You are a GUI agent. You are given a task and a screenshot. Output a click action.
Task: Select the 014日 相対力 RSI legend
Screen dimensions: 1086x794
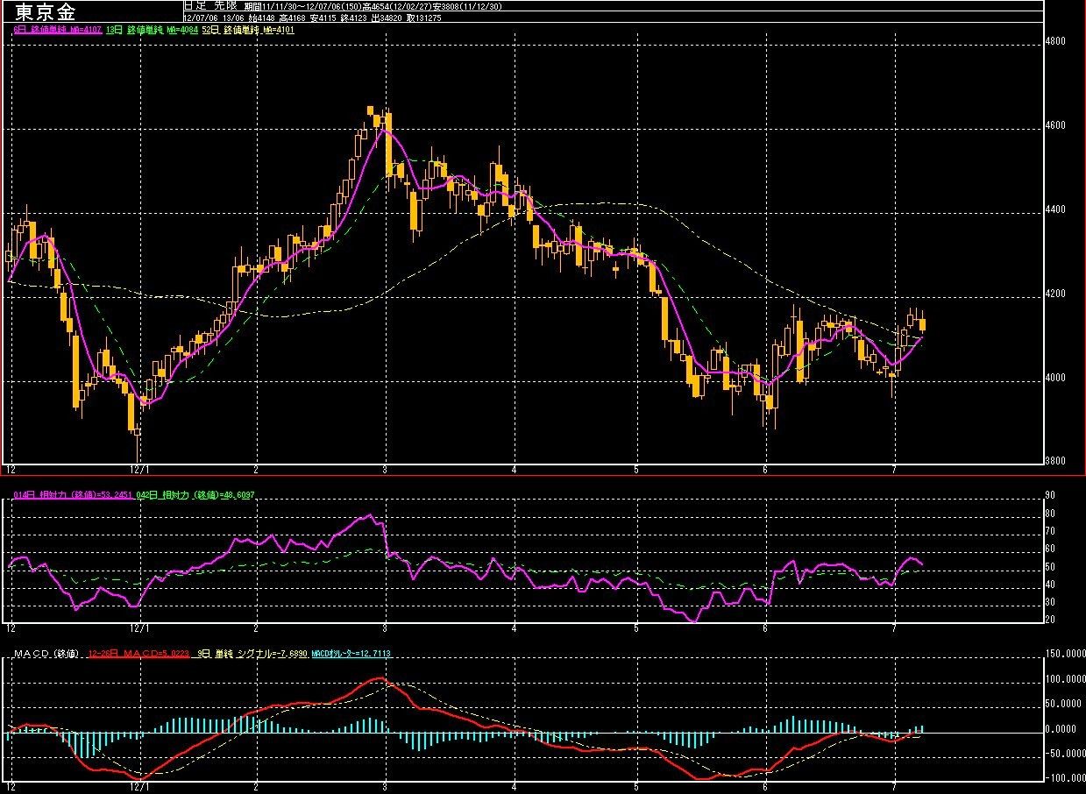point(73,495)
